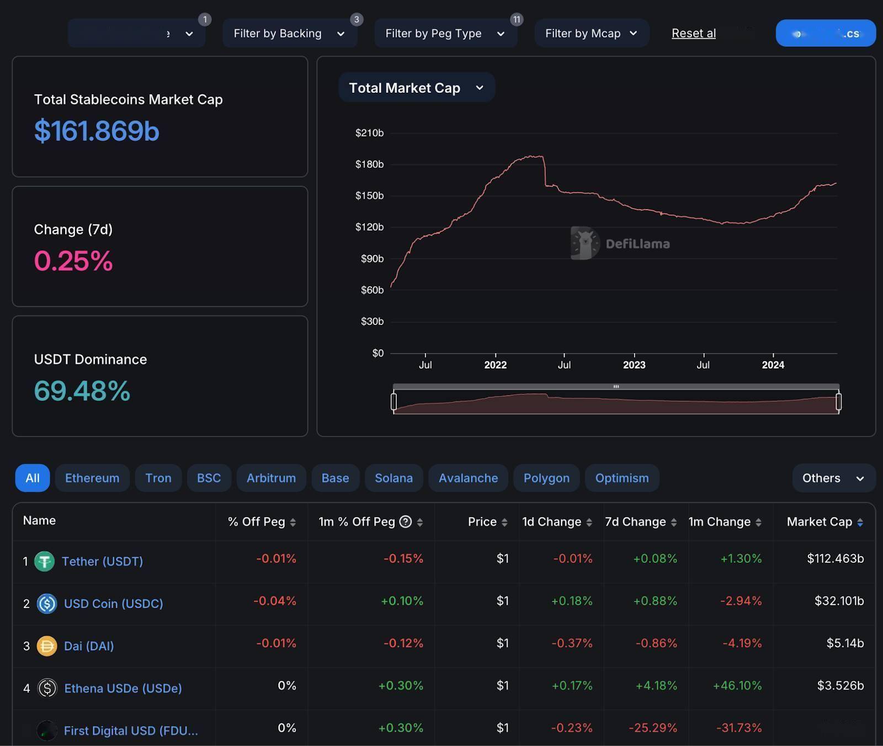Sort by % Off Peg column arrows
The image size is (883, 746).
293,522
